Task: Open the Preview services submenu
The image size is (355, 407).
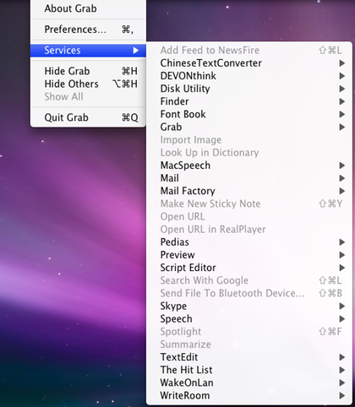Action: click(x=249, y=255)
